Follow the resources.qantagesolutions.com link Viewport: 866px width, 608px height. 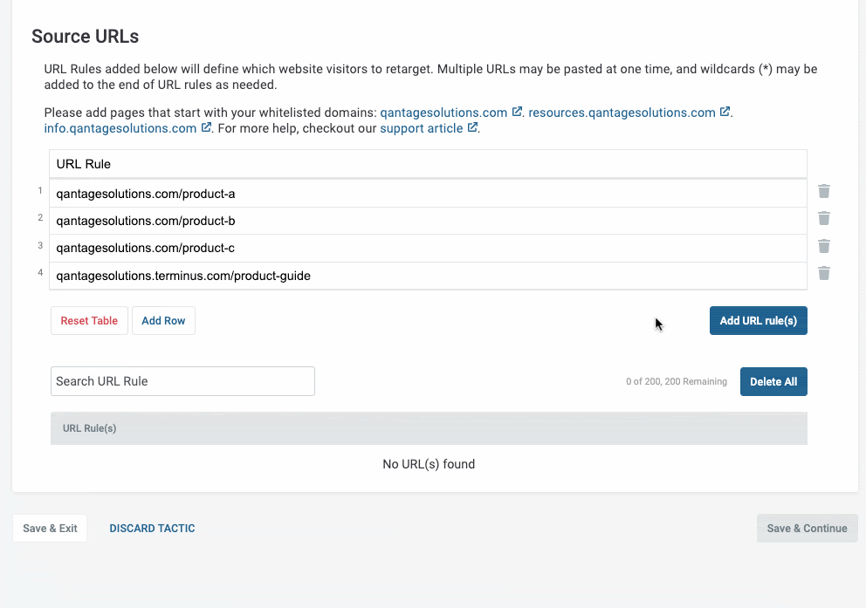pos(622,113)
